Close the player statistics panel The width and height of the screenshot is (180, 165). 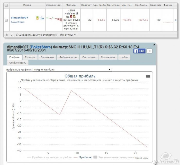click(x=154, y=45)
